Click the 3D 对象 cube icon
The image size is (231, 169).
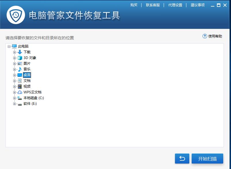[x=20, y=58]
